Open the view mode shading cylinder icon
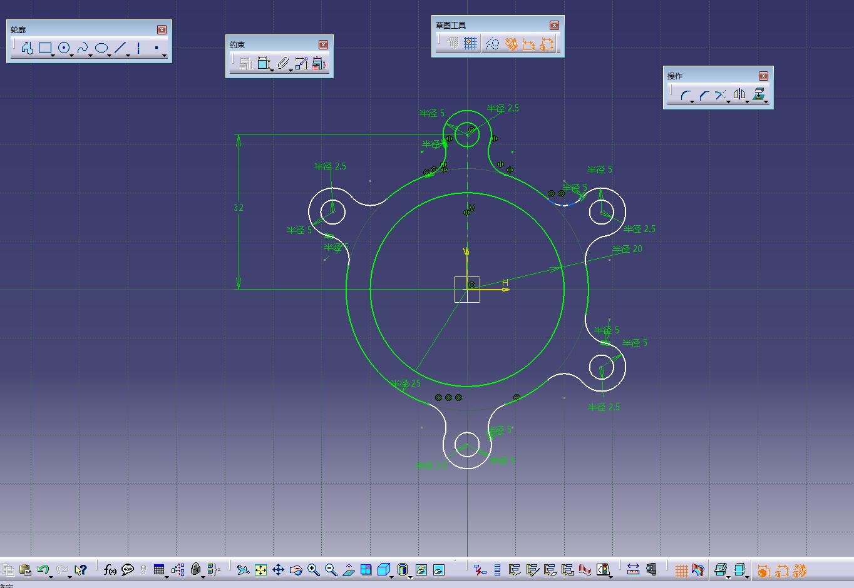Image resolution: width=854 pixels, height=588 pixels. pos(403,570)
